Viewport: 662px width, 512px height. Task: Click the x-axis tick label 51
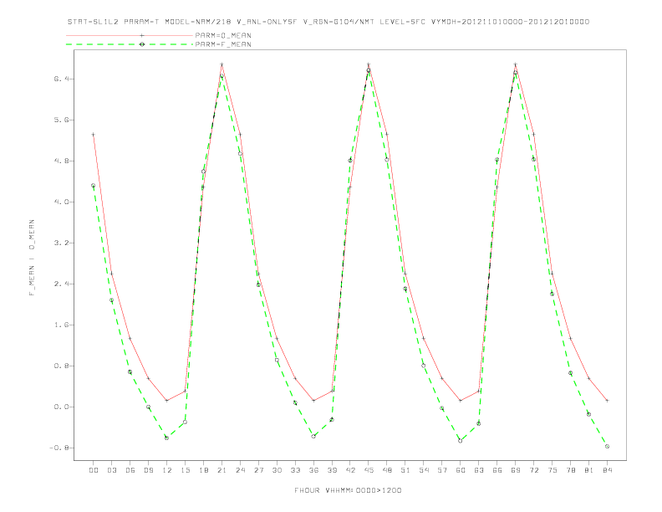[x=405, y=470]
